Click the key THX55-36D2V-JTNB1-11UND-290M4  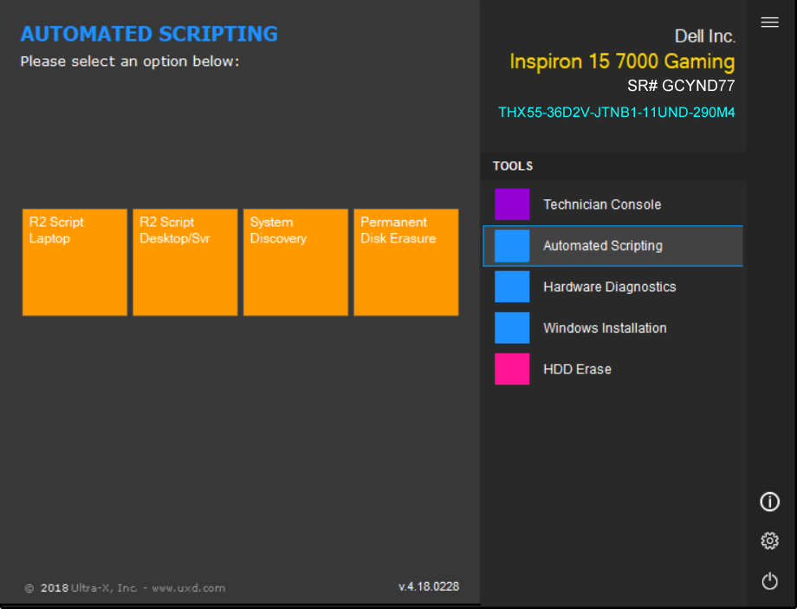tap(616, 113)
